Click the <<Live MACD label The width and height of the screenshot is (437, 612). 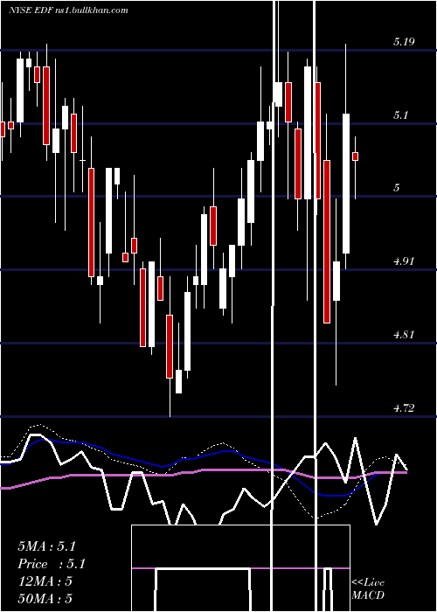(368, 588)
